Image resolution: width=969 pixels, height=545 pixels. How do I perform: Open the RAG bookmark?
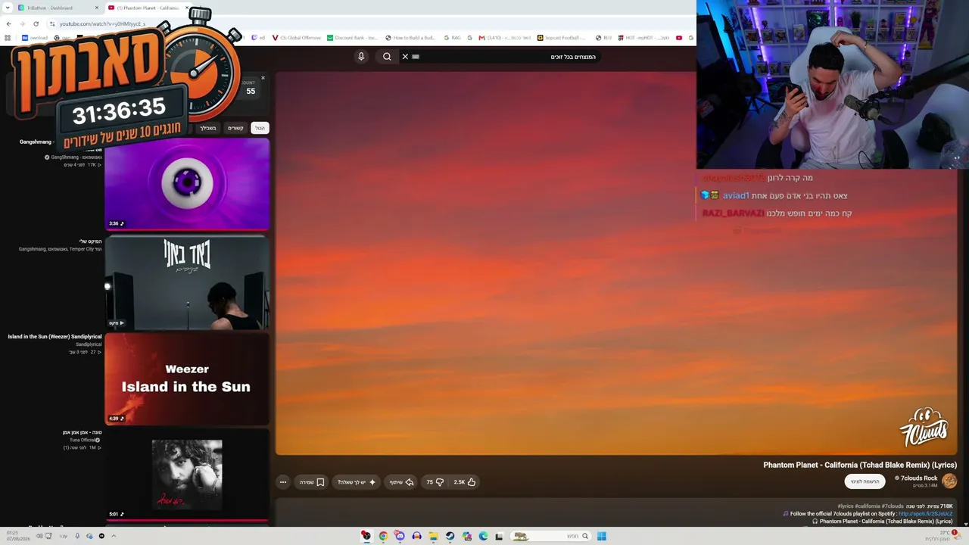click(452, 37)
